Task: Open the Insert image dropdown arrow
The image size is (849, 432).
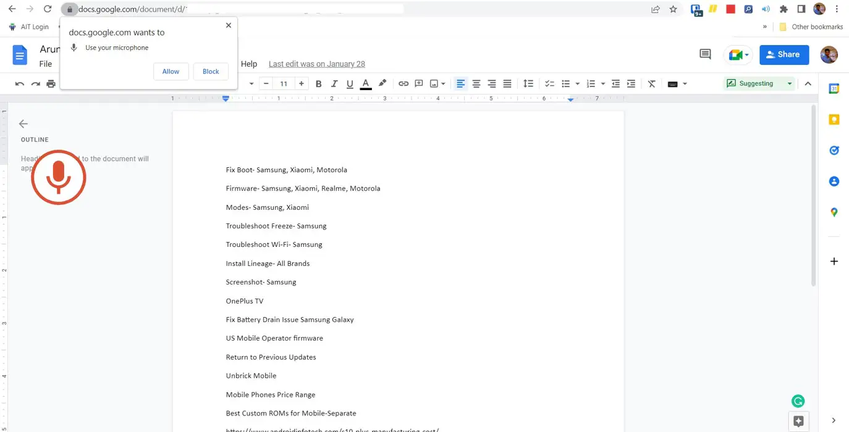Action: (x=443, y=84)
